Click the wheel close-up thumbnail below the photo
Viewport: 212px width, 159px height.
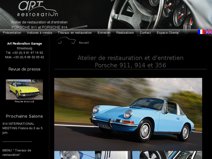[154, 155]
